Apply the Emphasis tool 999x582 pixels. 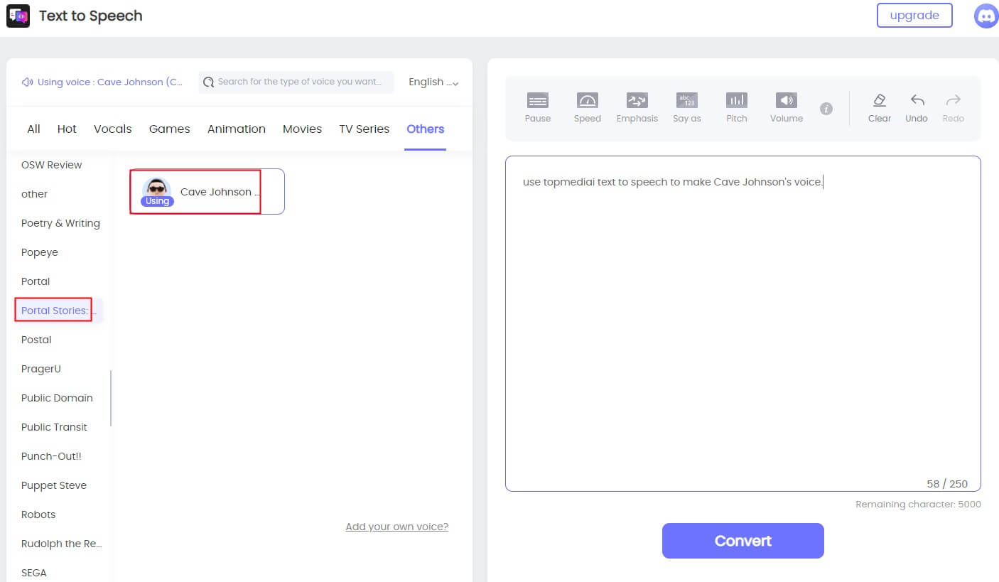(x=637, y=108)
